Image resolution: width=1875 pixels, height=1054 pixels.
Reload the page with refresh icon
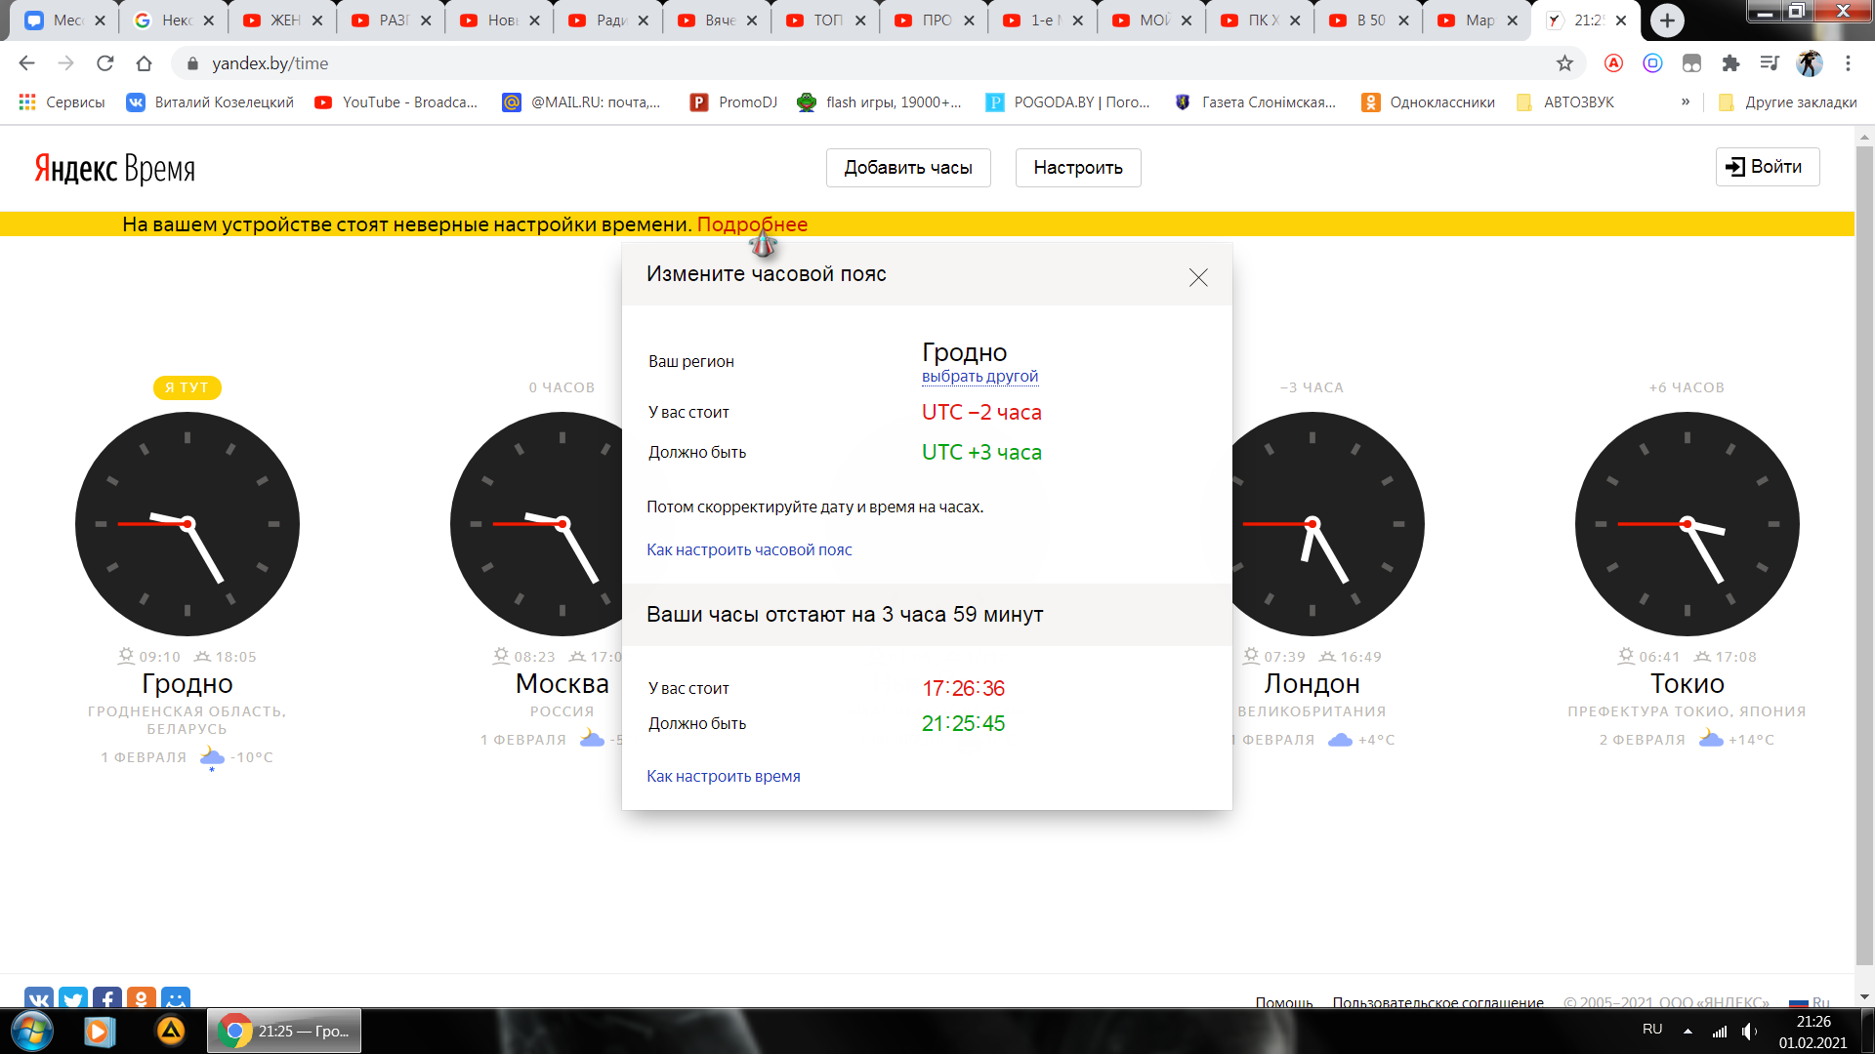(x=104, y=63)
